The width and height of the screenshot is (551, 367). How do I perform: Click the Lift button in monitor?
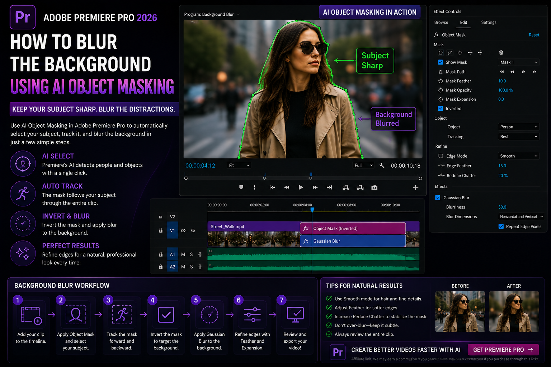[x=346, y=187]
